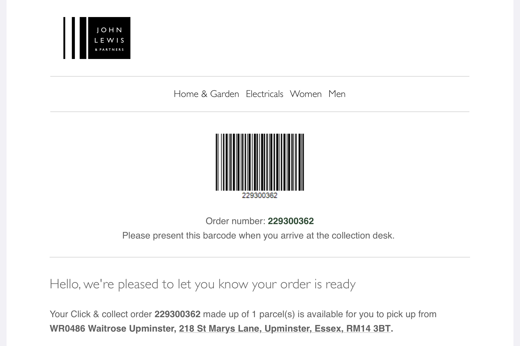Click the '& PARTNERS' text in the logo
The height and width of the screenshot is (346, 520).
[109, 50]
